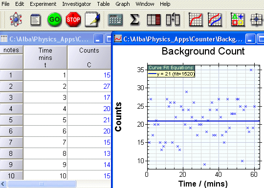Click the Time cell in row 8
The image size is (264, 188).
[x=45, y=153]
